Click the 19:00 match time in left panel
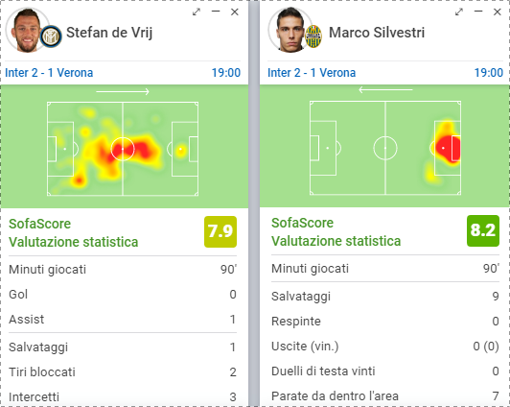The image size is (510, 407). [226, 73]
